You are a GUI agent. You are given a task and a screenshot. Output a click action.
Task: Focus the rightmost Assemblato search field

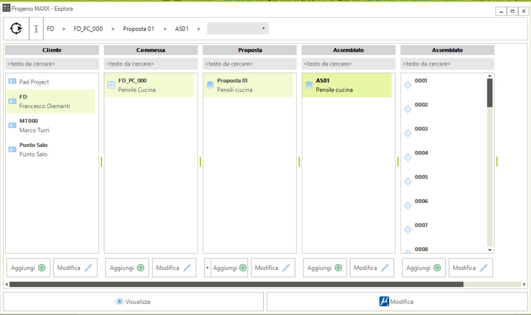click(448, 64)
